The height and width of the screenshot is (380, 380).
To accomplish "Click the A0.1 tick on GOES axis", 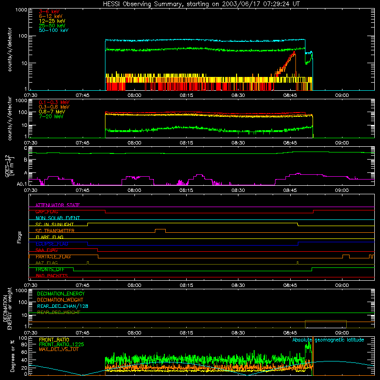I will [22, 184].
